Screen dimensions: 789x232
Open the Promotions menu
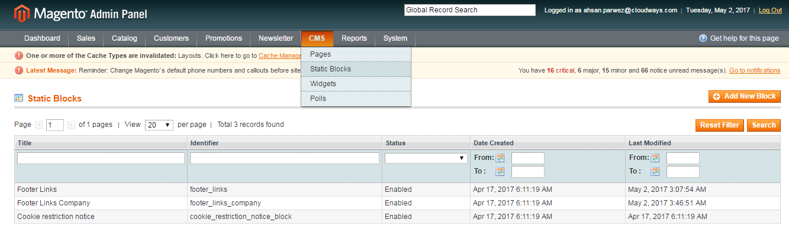click(224, 38)
